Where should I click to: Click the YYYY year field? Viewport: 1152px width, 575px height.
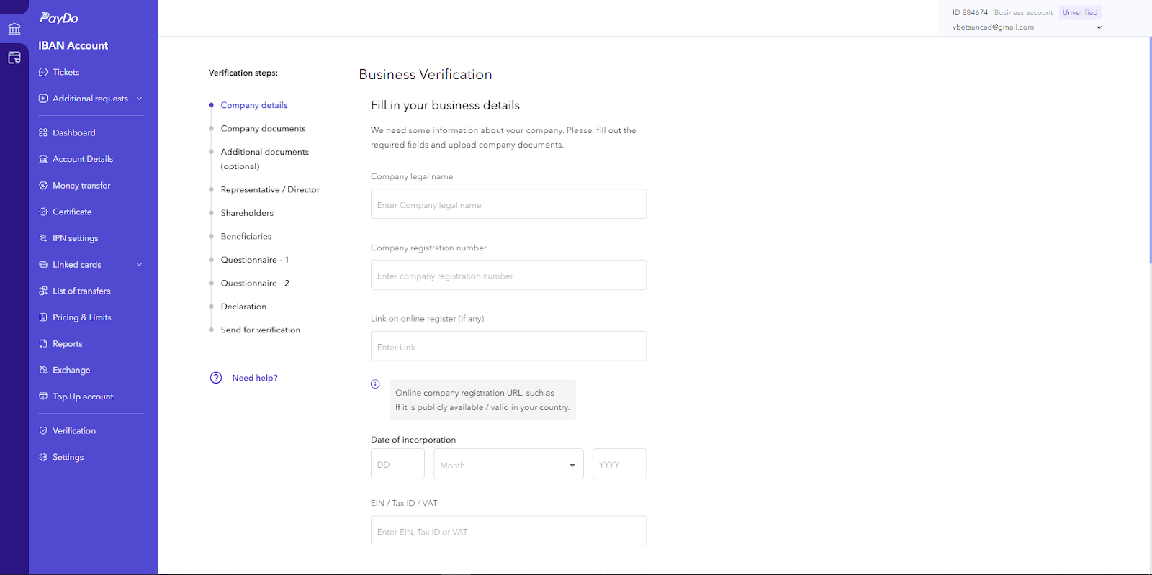click(x=619, y=464)
